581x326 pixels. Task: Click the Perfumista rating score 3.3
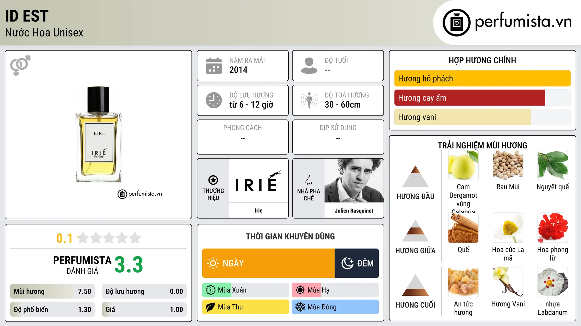pyautogui.click(x=129, y=265)
